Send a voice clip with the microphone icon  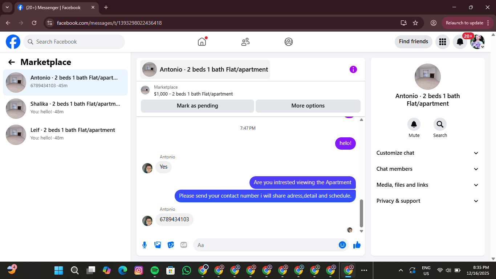click(x=145, y=245)
